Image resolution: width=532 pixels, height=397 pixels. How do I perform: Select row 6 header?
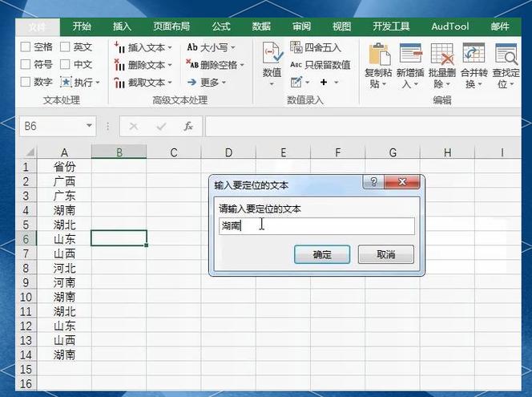pos(26,239)
